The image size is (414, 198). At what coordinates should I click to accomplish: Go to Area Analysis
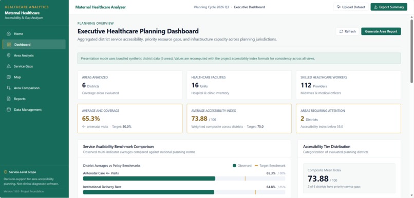tap(34, 55)
